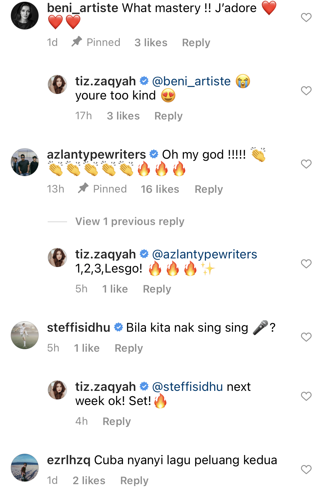Expand 'View 1 previous reply'

[x=130, y=221]
